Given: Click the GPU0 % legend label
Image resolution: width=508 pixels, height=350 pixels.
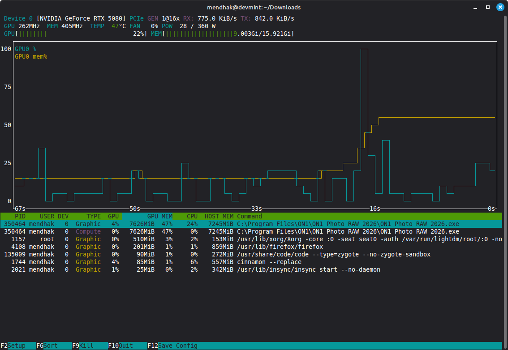Looking at the screenshot, I should (26, 48).
